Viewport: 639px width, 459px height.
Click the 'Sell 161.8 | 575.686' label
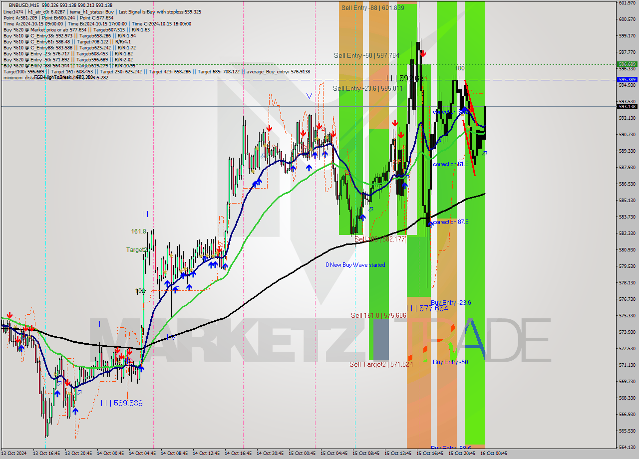[378, 315]
